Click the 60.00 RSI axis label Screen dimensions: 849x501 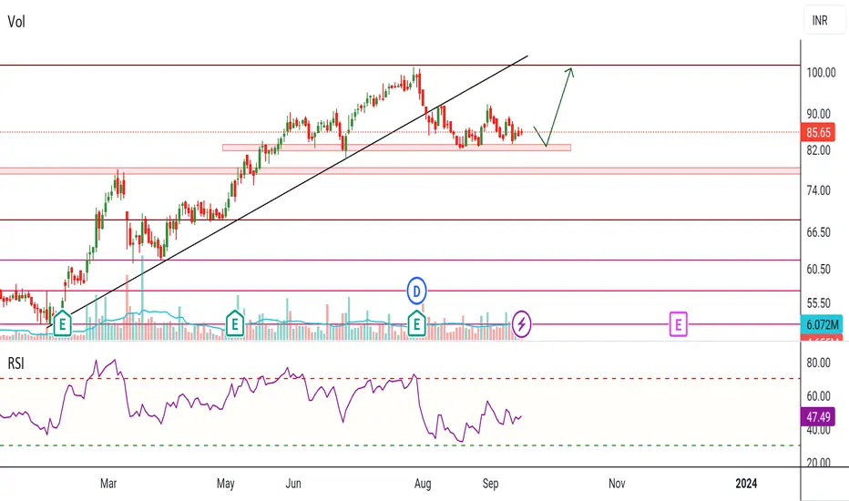click(818, 396)
